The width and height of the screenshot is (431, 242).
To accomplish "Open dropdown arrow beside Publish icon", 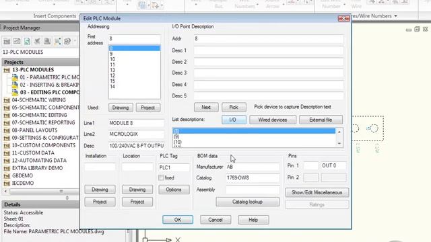I will pyautogui.click(x=75, y=41).
